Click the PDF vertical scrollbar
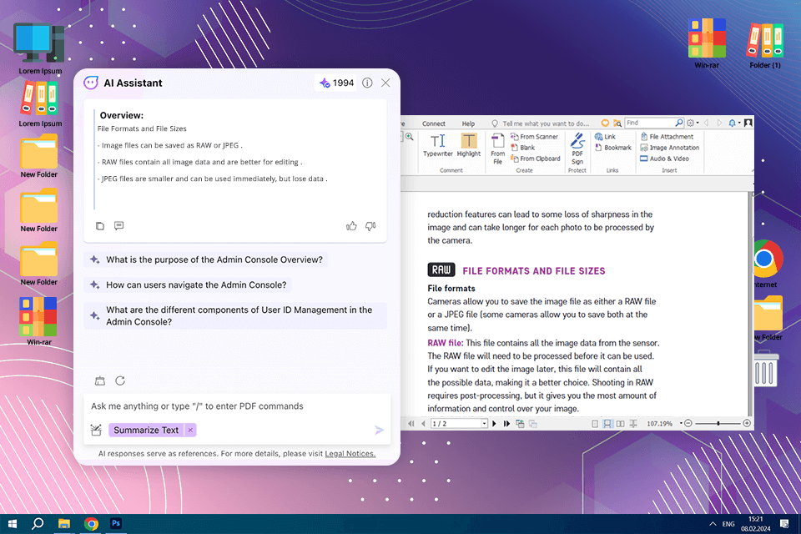 click(x=750, y=305)
